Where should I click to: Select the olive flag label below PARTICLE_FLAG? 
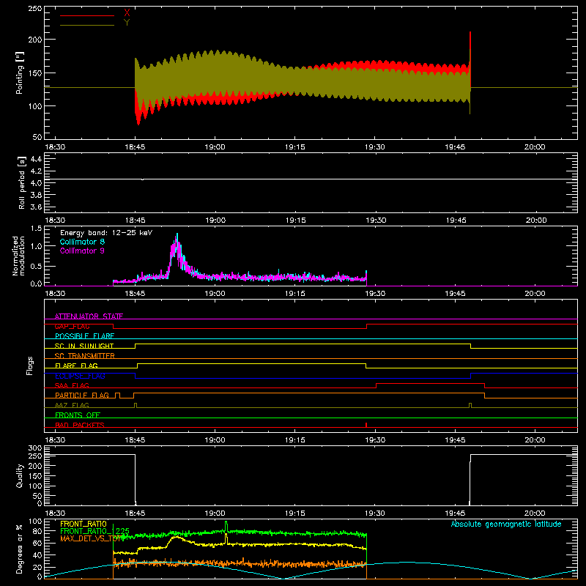(x=72, y=405)
